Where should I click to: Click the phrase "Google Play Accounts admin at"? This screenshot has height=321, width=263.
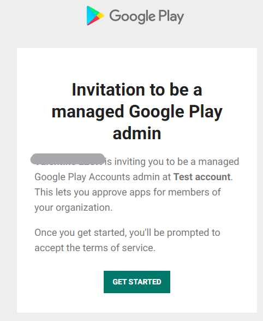coord(103,177)
